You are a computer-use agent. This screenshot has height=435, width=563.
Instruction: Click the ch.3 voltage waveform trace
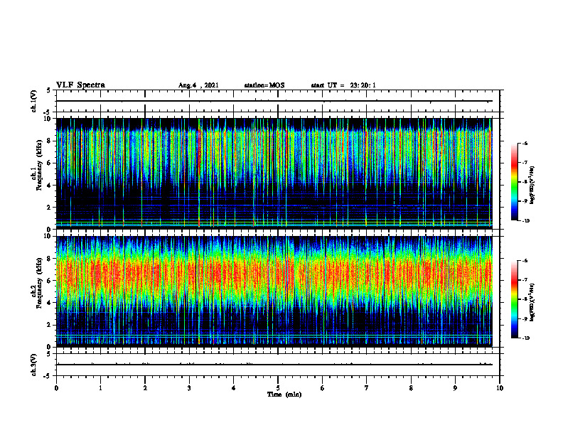pyautogui.click(x=274, y=365)
